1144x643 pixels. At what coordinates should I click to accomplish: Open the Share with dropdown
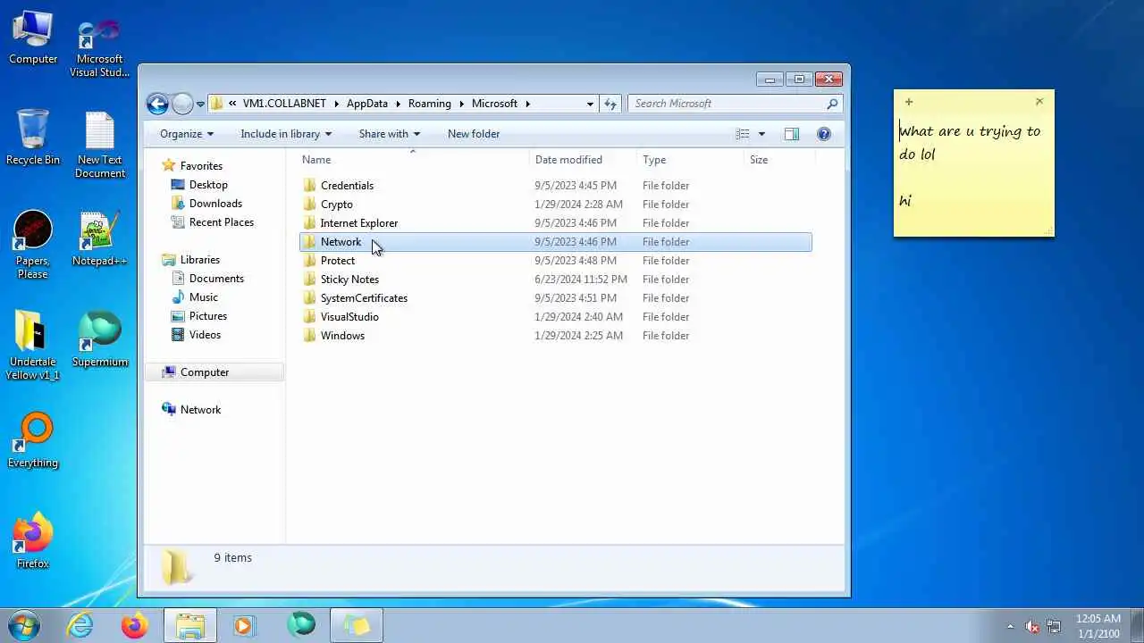point(389,134)
